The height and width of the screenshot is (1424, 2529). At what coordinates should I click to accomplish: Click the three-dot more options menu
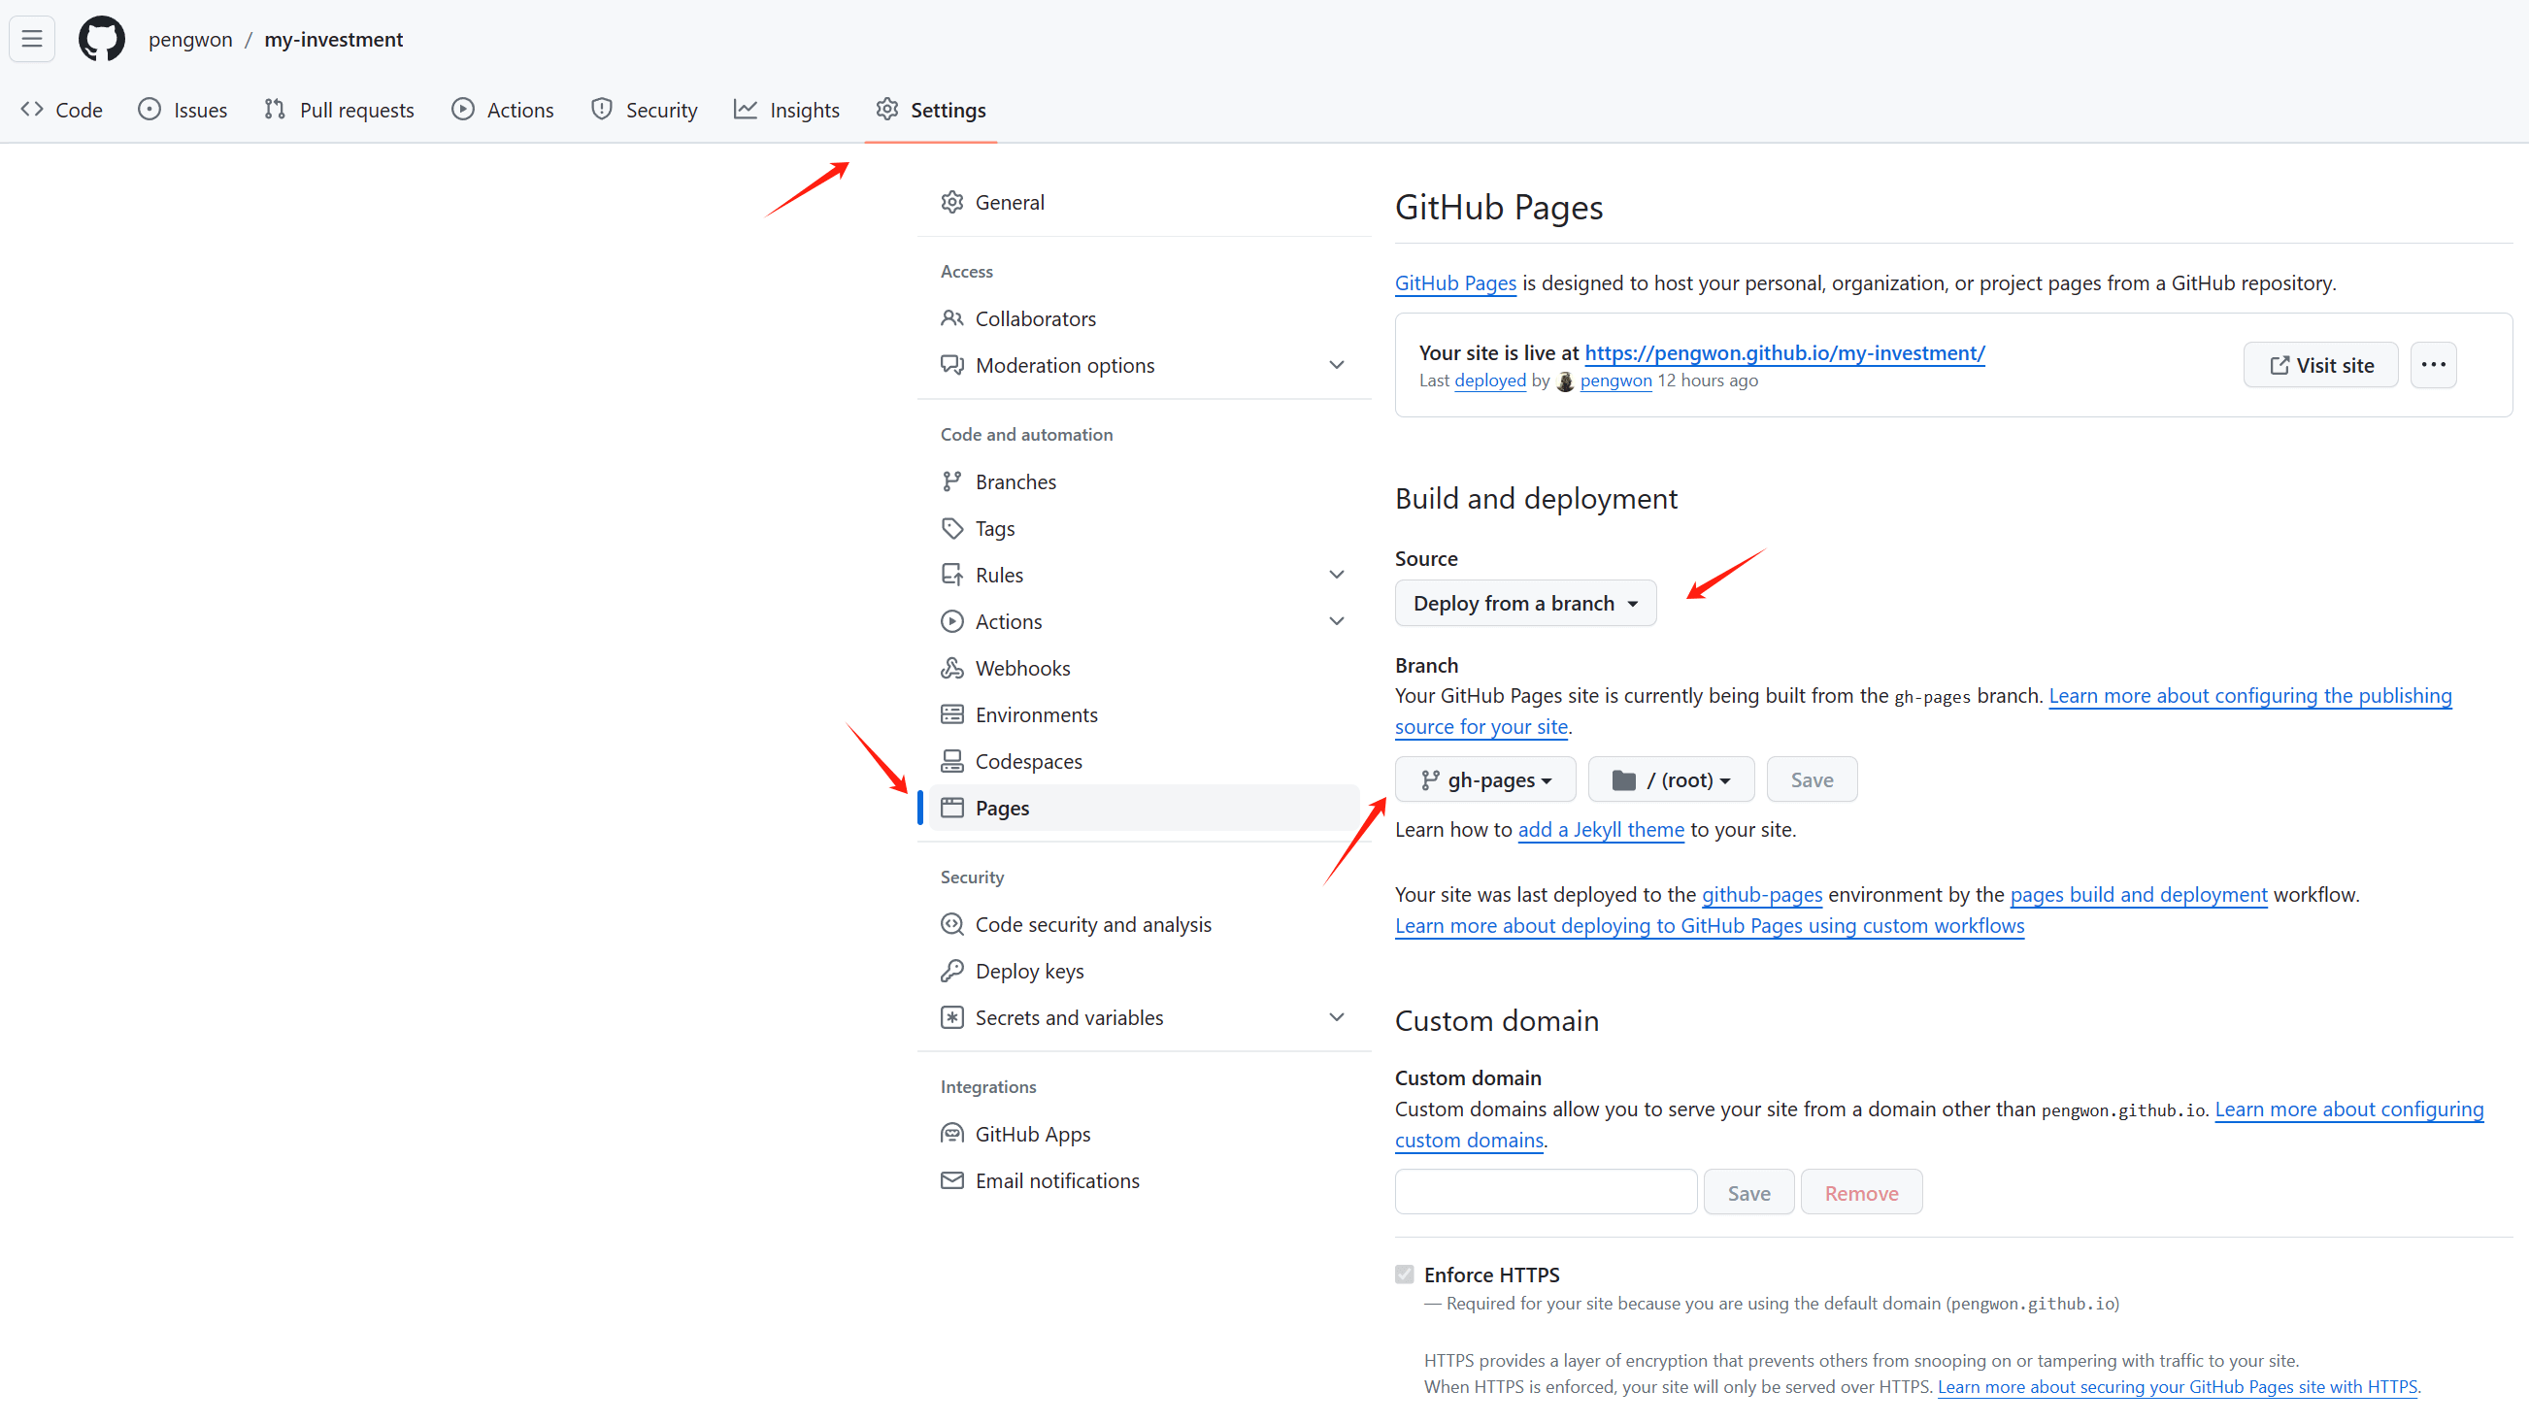pyautogui.click(x=2432, y=363)
